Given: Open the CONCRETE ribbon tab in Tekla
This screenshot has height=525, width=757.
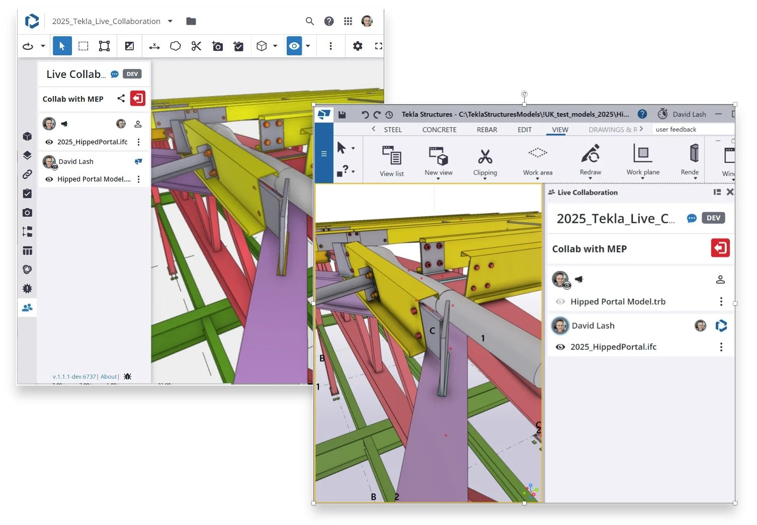Looking at the screenshot, I should (x=439, y=130).
